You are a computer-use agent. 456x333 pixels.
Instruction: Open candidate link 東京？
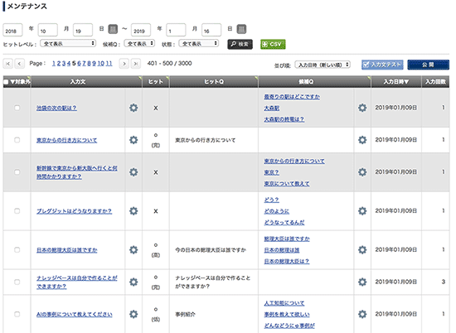click(272, 172)
